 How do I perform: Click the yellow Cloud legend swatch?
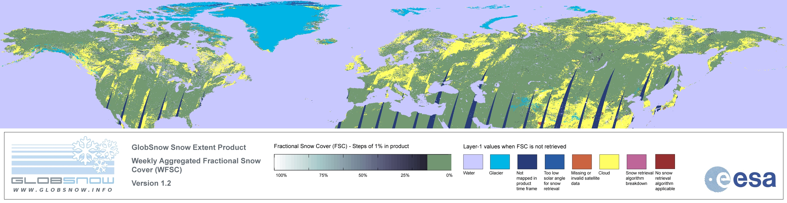(609, 162)
